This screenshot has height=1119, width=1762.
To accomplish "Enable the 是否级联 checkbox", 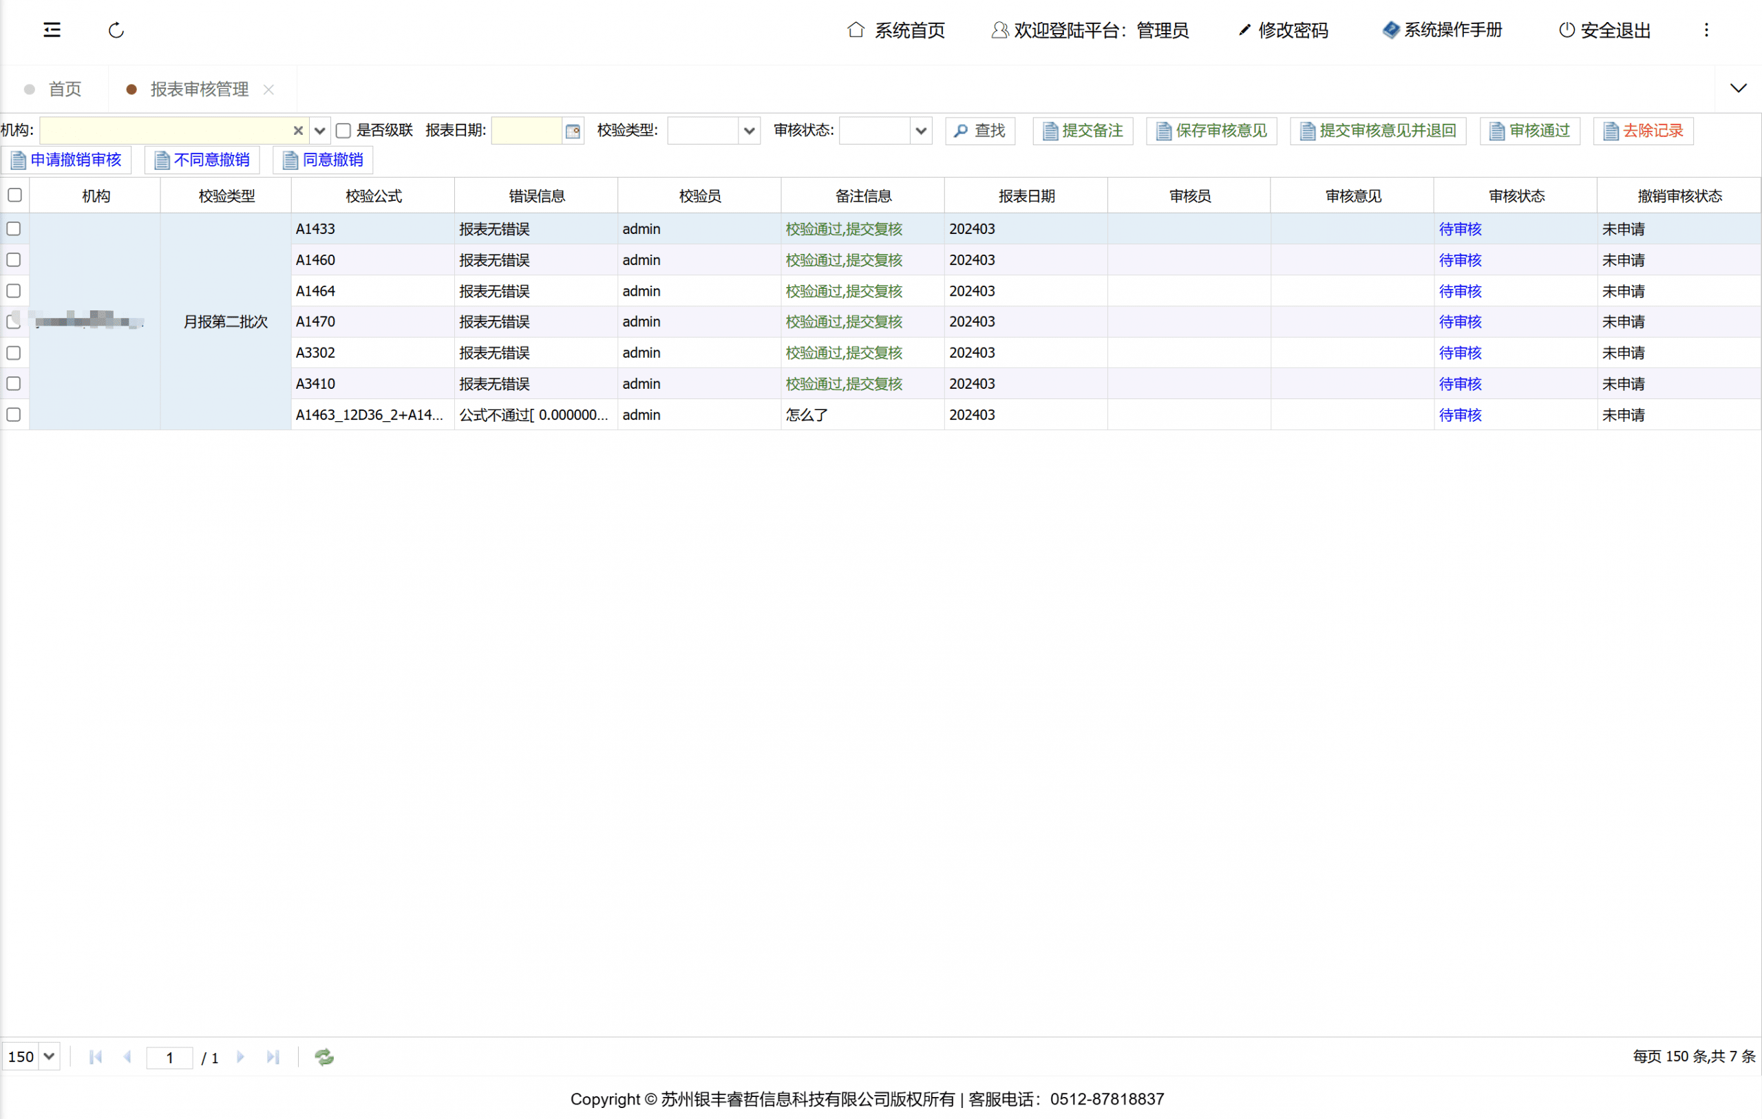I will click(x=343, y=131).
